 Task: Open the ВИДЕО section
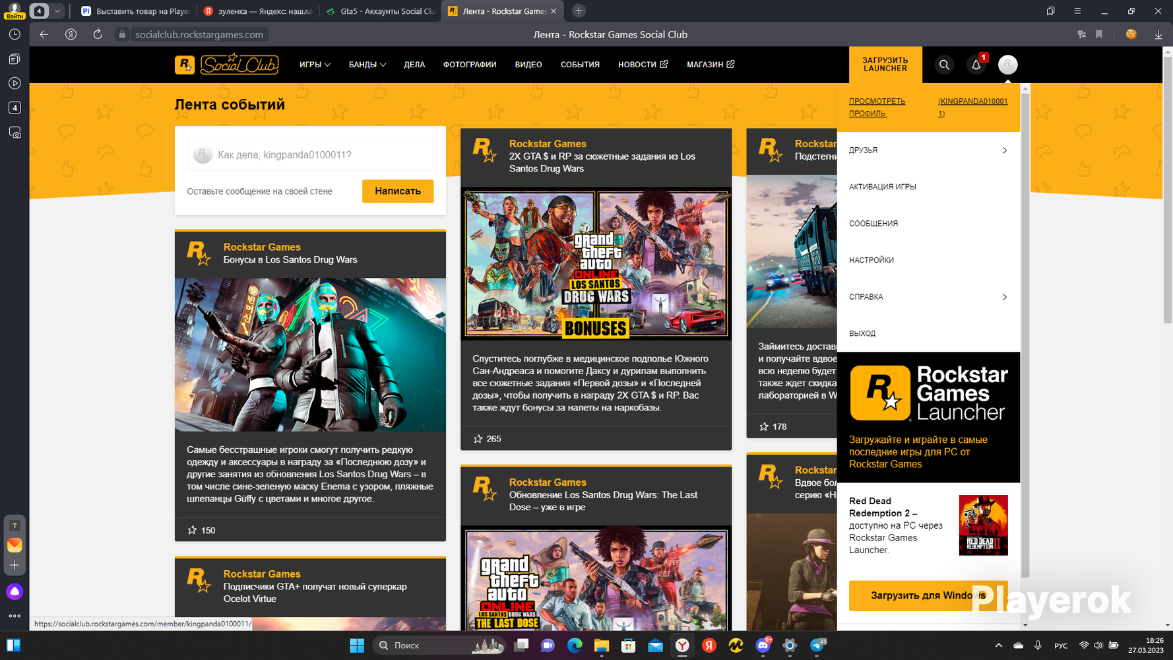click(x=528, y=65)
